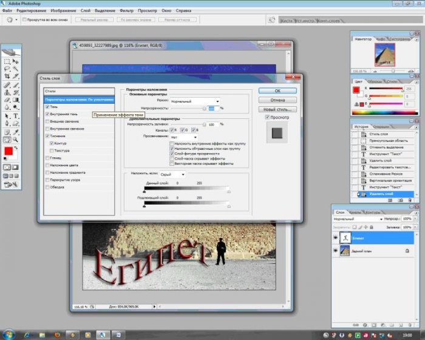Disable the Тень (Drop Shadow) checkbox
This screenshot has height=340, width=425.
[47, 106]
